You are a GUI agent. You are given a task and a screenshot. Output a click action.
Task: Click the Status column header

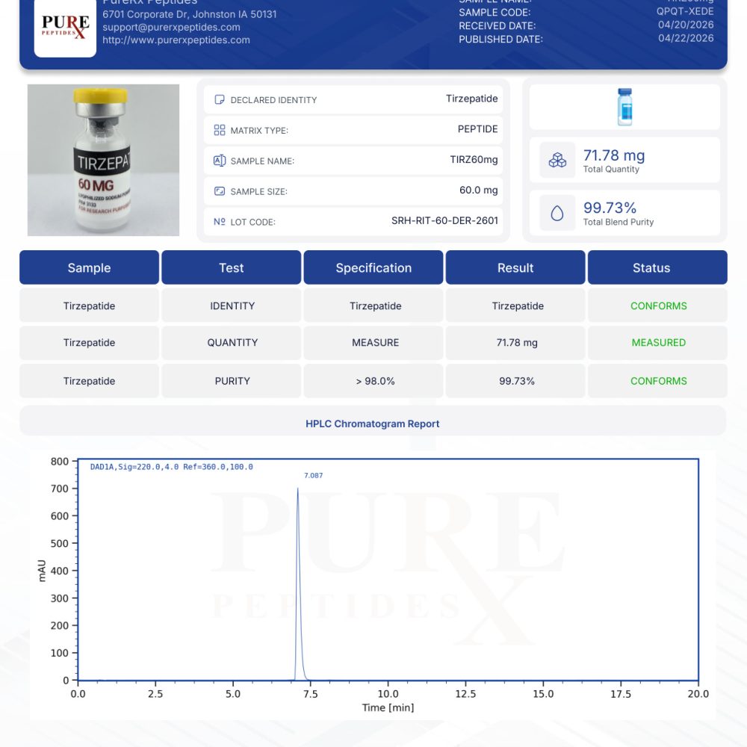click(657, 267)
